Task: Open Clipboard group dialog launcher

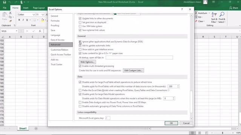Action: pos(15,25)
